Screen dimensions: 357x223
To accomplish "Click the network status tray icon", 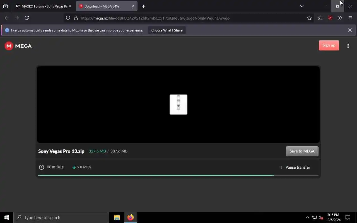I will click(314, 217).
